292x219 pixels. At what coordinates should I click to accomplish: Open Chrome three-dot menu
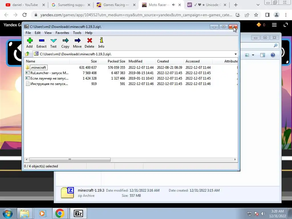pyautogui.click(x=286, y=15)
